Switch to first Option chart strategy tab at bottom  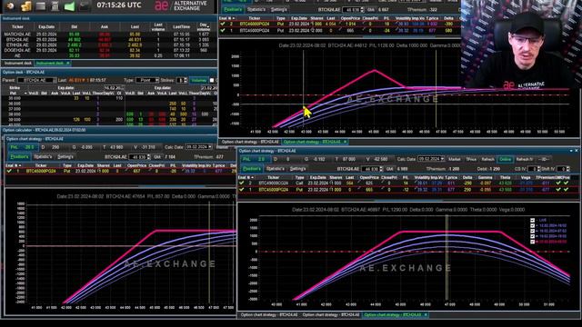click(x=269, y=315)
